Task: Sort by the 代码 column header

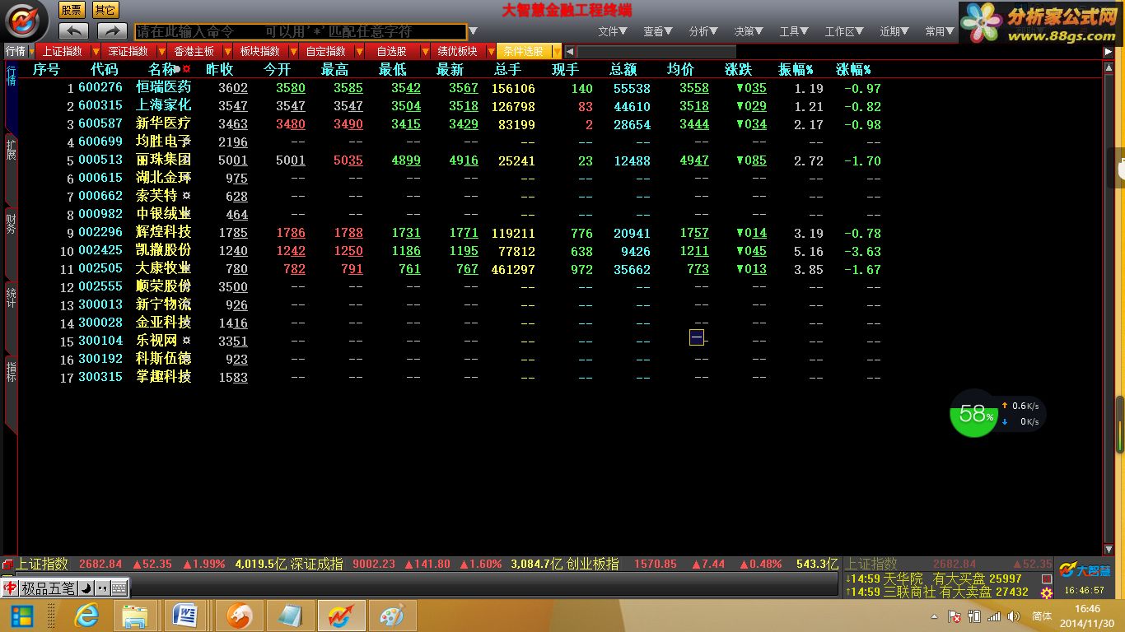Action: [x=105, y=69]
